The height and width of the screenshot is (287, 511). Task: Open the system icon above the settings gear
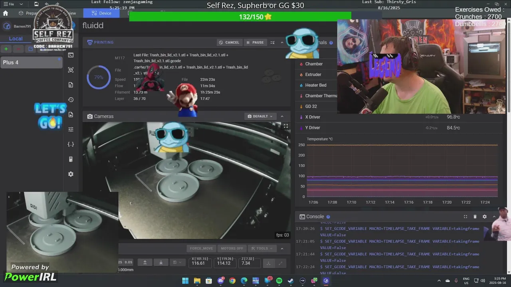tap(71, 159)
